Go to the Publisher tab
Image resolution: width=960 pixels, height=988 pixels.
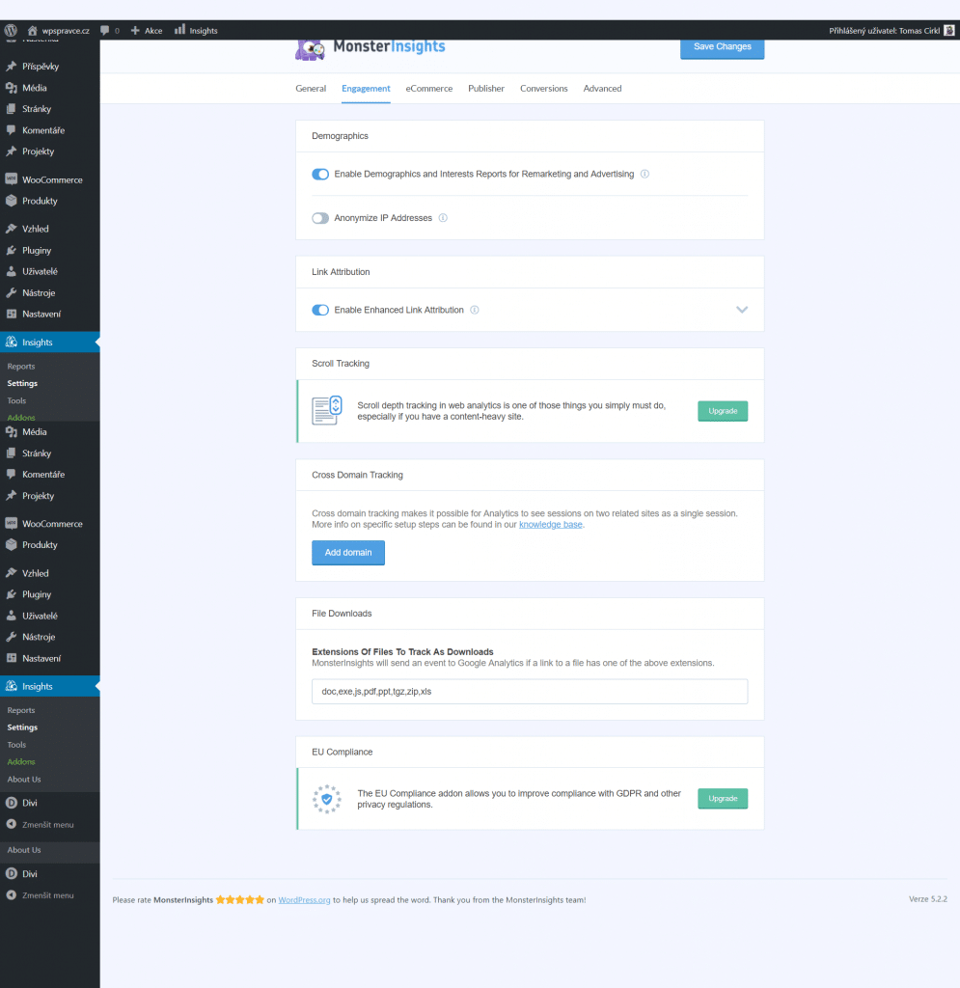486,88
